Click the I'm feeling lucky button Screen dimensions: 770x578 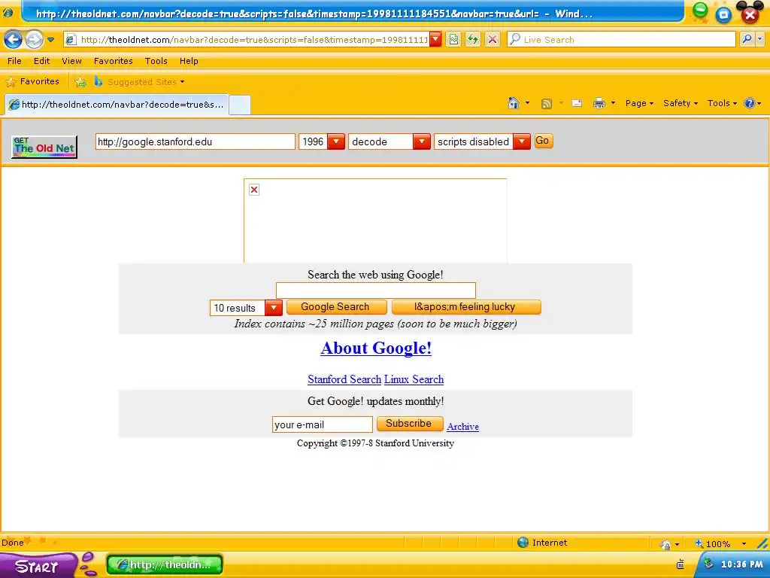466,307
